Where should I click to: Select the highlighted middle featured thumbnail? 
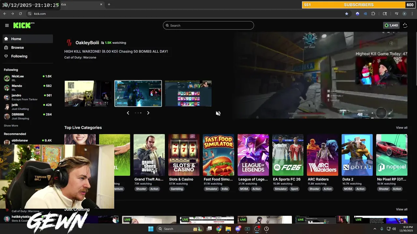click(138, 93)
